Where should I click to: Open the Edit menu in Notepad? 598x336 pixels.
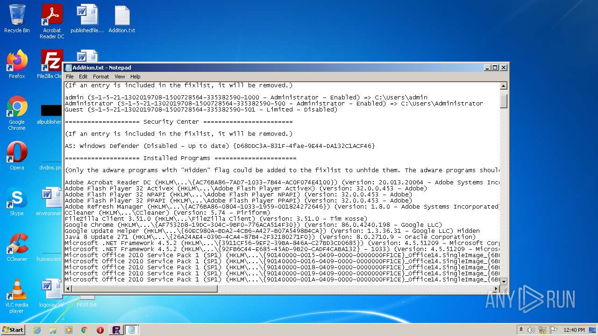point(83,77)
